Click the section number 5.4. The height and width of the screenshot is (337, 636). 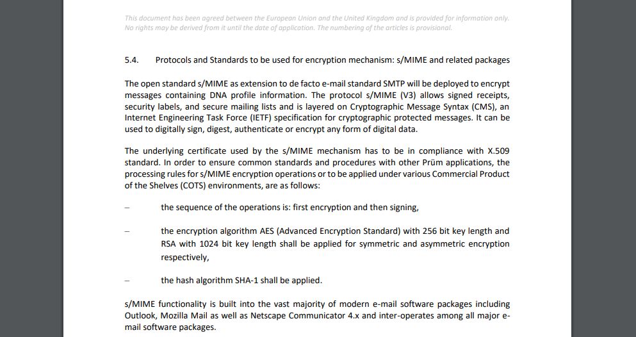pyautogui.click(x=131, y=60)
